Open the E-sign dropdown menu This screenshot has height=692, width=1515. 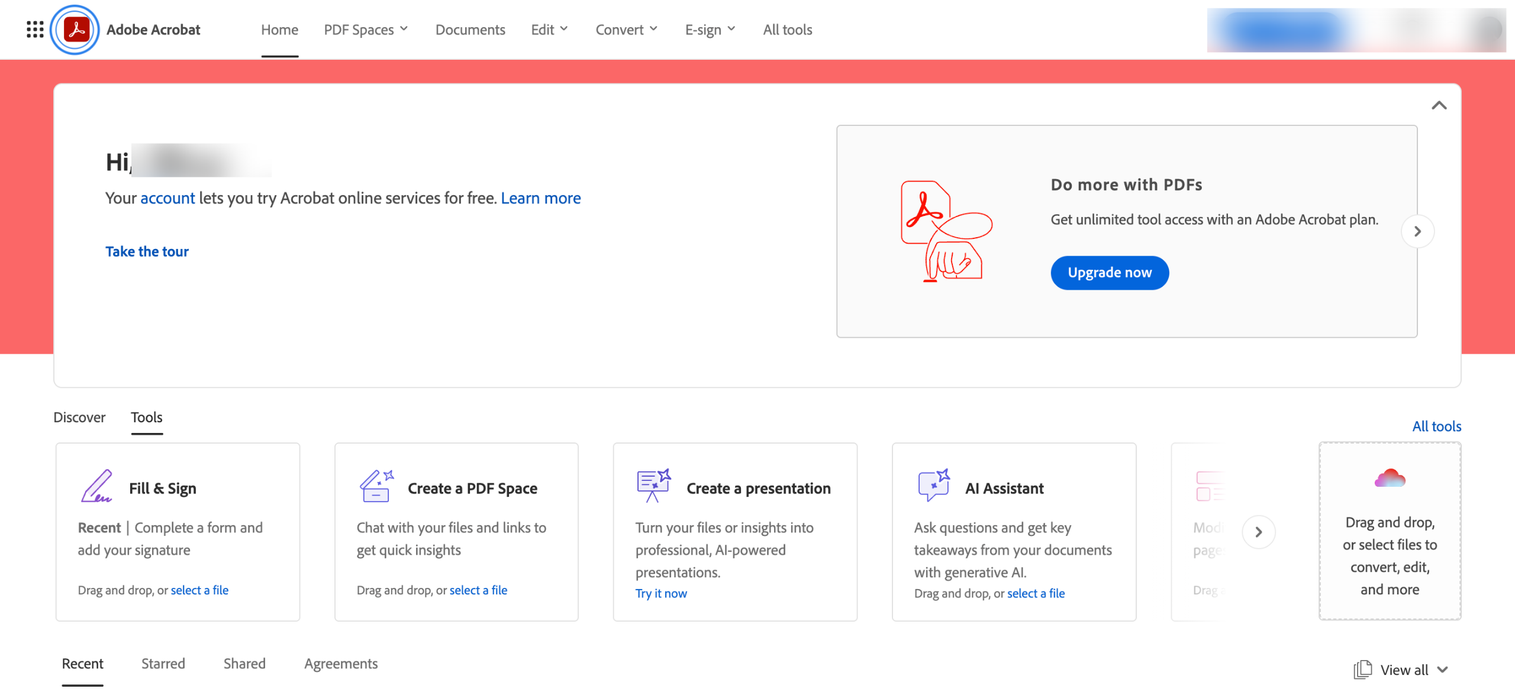coord(710,29)
